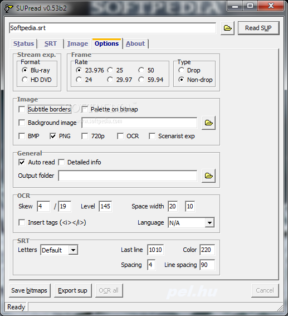Enable Subtitle borders checkbox
Screen dimensions: 288x316
(22, 109)
